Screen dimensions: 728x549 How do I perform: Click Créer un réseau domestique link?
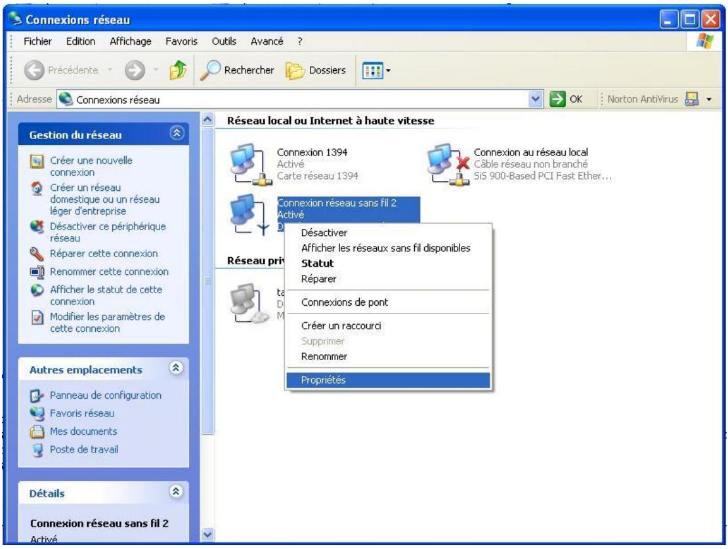point(105,199)
